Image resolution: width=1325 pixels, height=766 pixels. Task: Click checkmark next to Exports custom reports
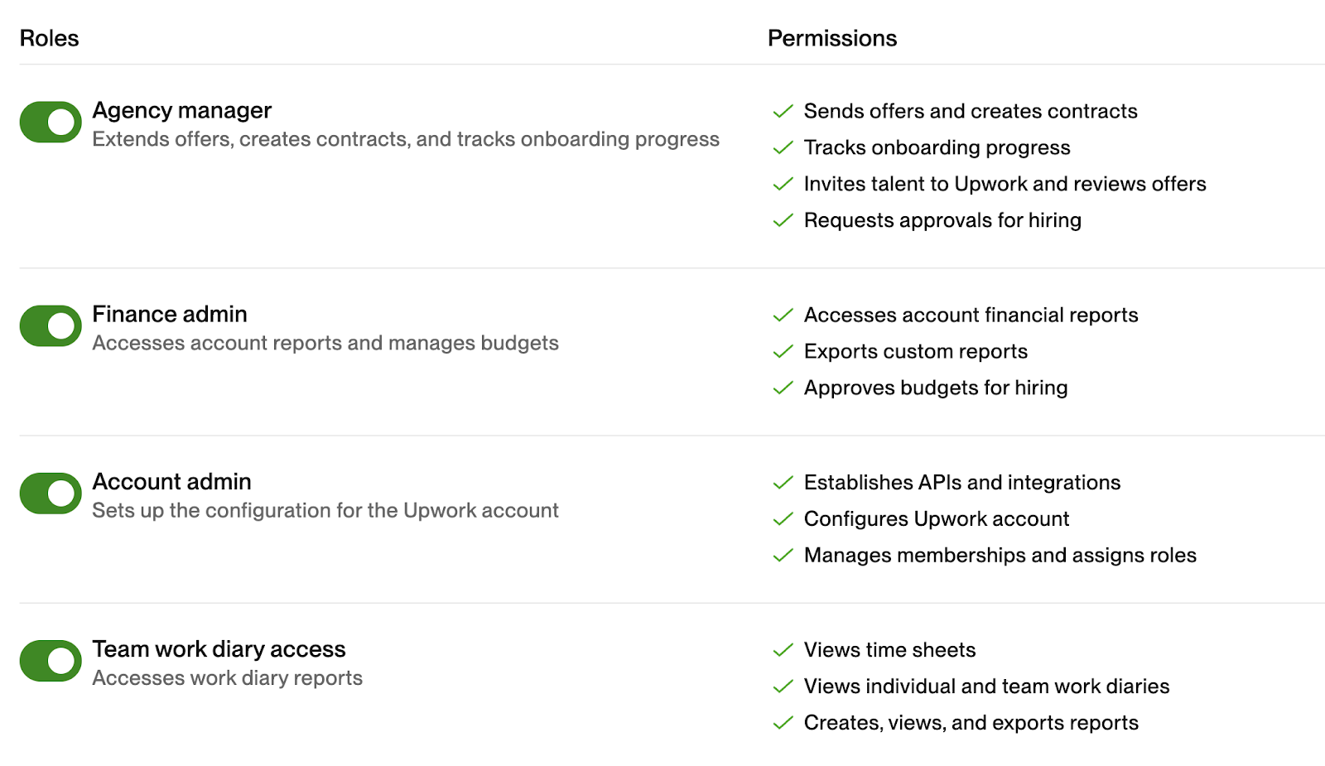[783, 352]
